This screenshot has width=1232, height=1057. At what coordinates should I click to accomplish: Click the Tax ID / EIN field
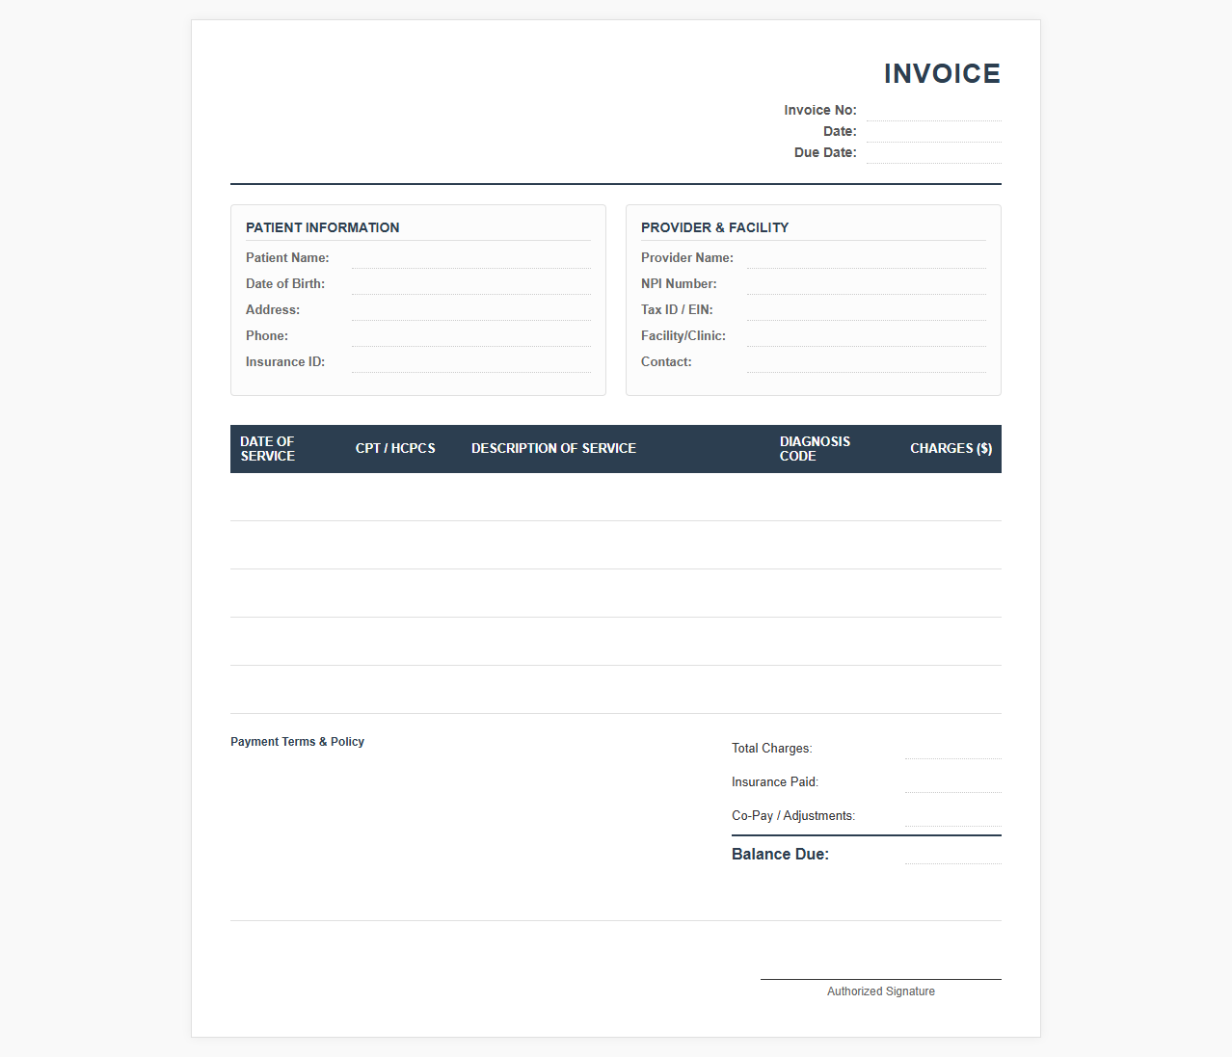866,310
